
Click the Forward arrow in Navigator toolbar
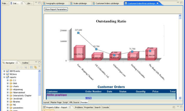[21, 67]
